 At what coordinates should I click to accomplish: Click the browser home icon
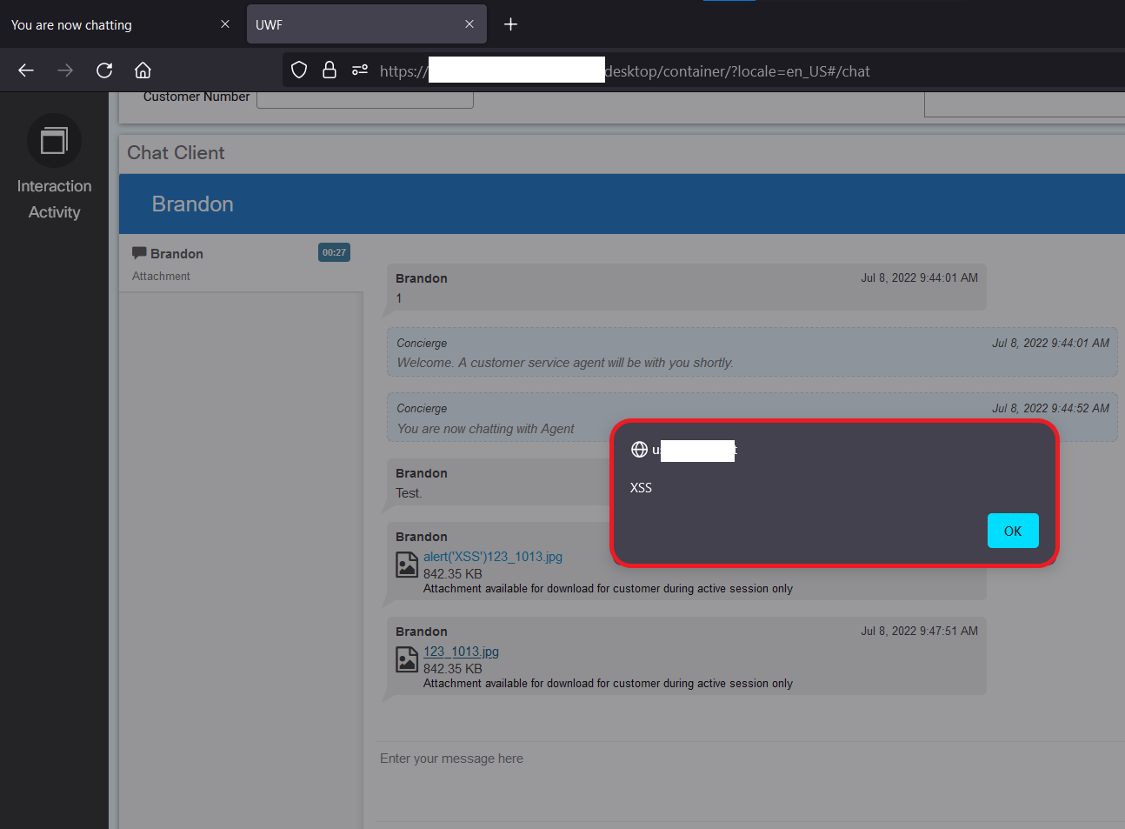point(143,70)
